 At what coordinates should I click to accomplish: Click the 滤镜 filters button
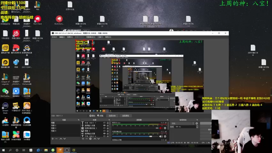tap(100, 116)
